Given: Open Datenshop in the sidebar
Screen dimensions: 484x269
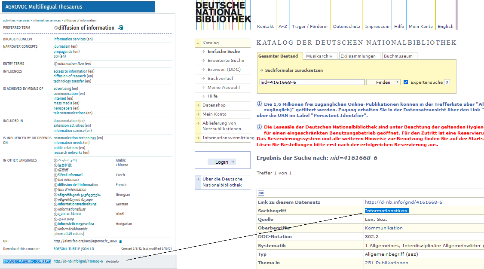Looking at the screenshot, I should (x=214, y=105).
